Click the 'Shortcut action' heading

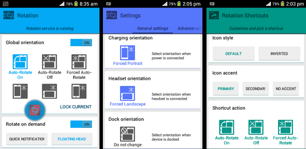coord(229,108)
